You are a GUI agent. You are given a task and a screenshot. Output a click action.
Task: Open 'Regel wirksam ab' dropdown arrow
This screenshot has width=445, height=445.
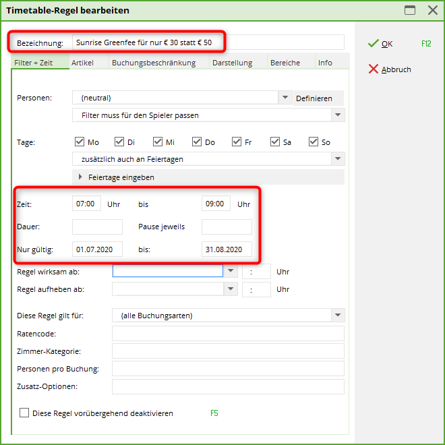231,271
